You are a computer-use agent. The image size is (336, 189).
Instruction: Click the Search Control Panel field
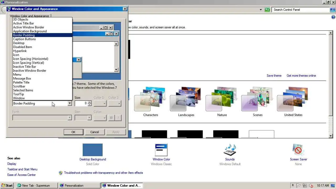(x=301, y=10)
